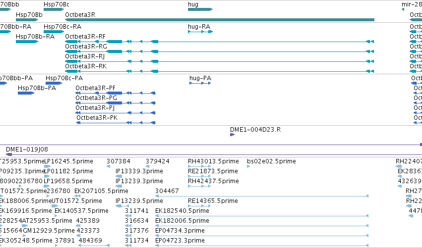The height and width of the screenshot is (248, 422).
Task: Click the EK207105.5prime EST label
Action: pyautogui.click(x=101, y=191)
